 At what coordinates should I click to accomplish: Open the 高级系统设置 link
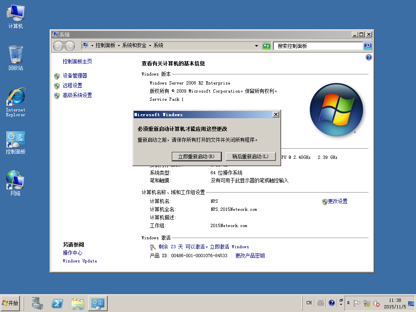click(x=77, y=95)
